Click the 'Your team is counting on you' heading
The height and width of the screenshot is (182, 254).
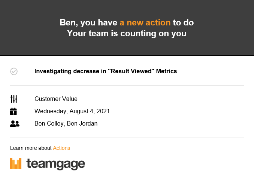tap(127, 34)
